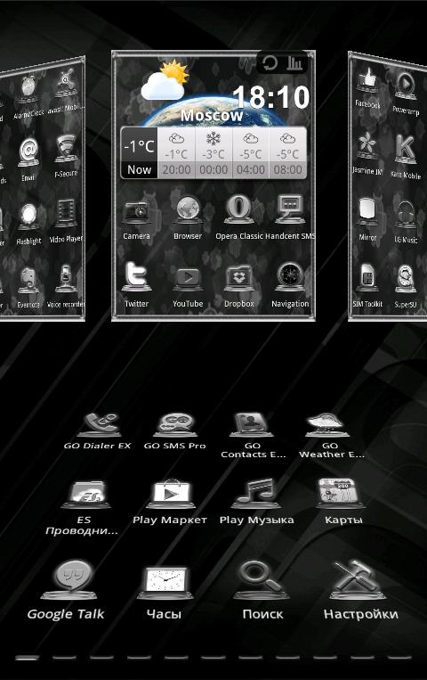Launch avast! Mobile icon

[66, 84]
